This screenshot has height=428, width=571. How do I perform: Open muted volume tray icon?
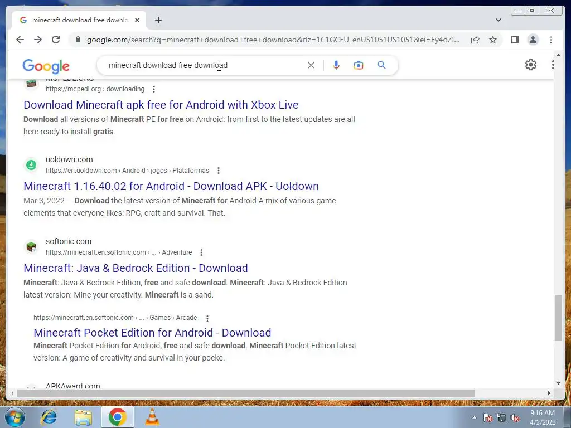pyautogui.click(x=515, y=417)
